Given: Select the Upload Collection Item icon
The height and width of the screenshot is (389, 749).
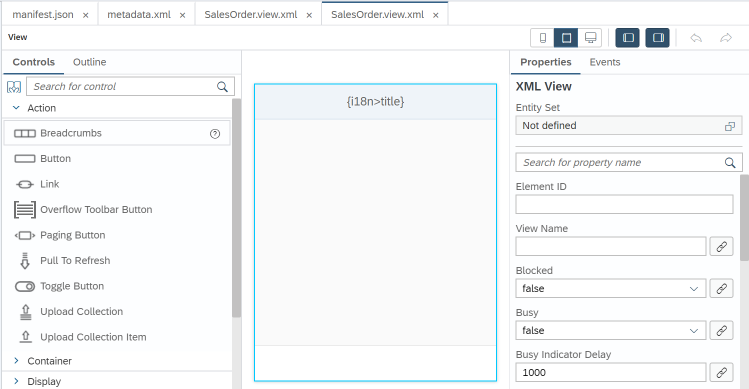Looking at the screenshot, I should pos(25,337).
